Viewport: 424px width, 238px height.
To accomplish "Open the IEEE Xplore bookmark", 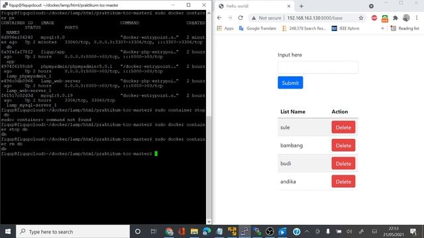I will click(345, 28).
